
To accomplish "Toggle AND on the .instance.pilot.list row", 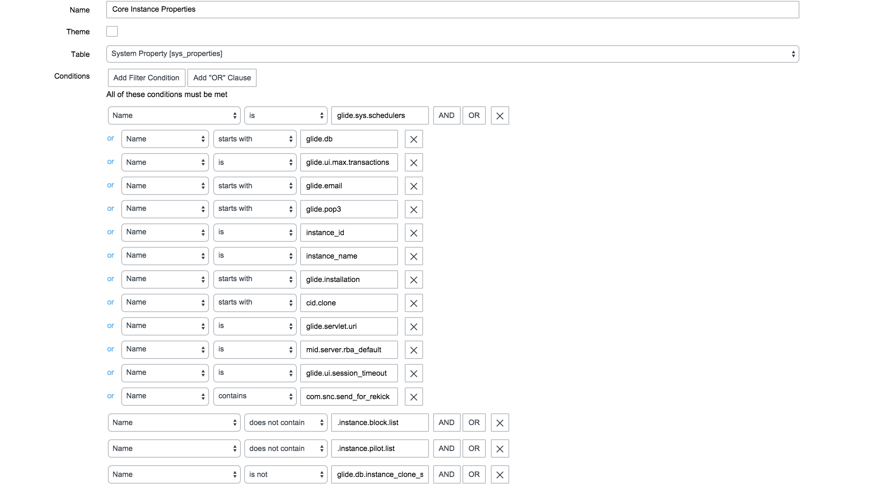I will pyautogui.click(x=446, y=448).
